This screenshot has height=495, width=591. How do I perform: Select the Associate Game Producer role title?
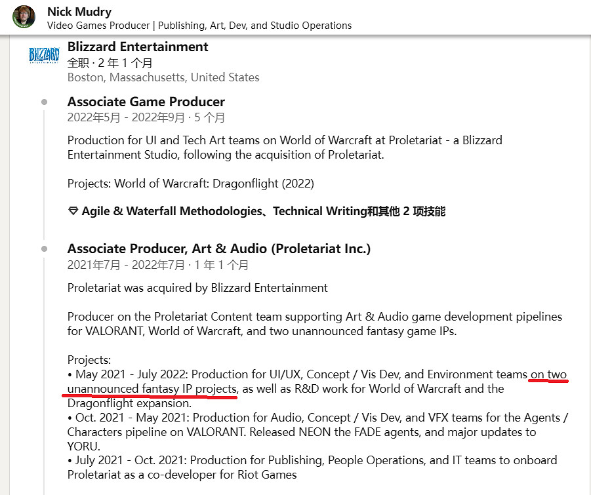pyautogui.click(x=146, y=102)
